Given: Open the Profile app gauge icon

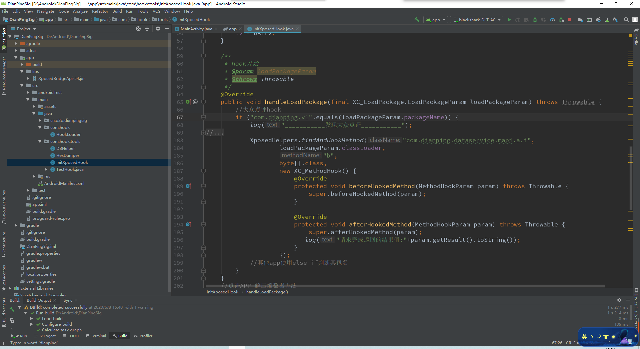Looking at the screenshot, I should [552, 20].
